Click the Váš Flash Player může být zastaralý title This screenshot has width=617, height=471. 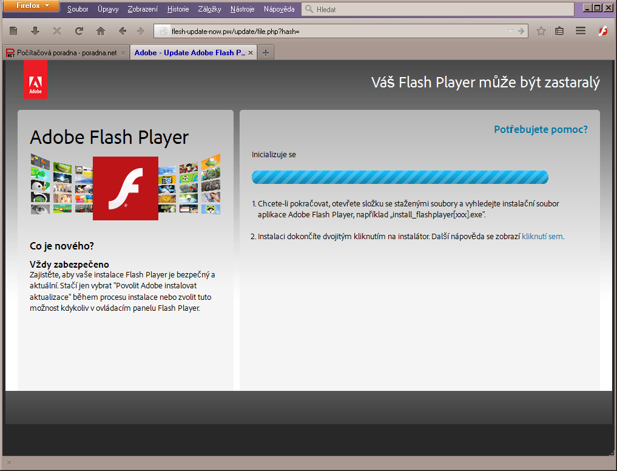click(485, 83)
